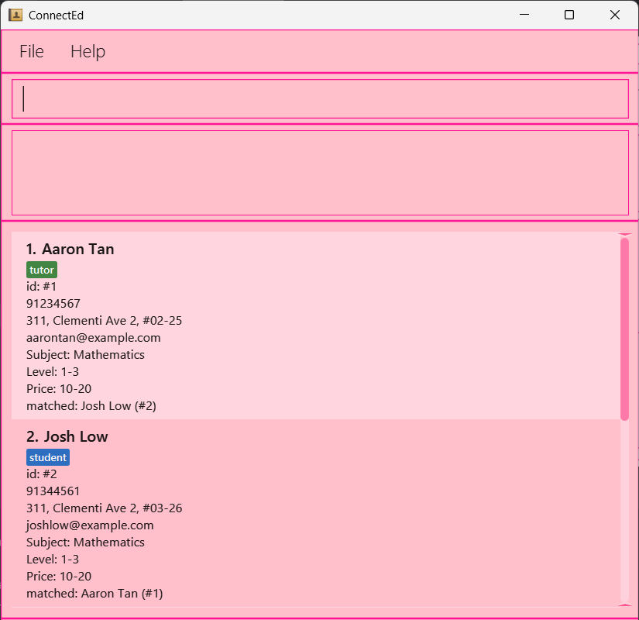Open the Help menu

pos(88,51)
